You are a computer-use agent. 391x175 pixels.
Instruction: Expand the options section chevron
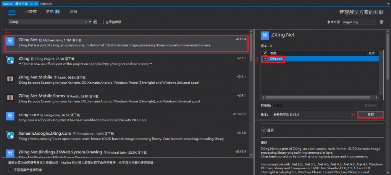263,130
